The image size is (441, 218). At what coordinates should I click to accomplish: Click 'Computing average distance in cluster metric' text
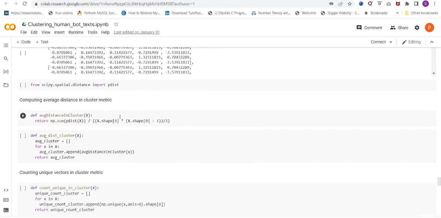(66, 100)
